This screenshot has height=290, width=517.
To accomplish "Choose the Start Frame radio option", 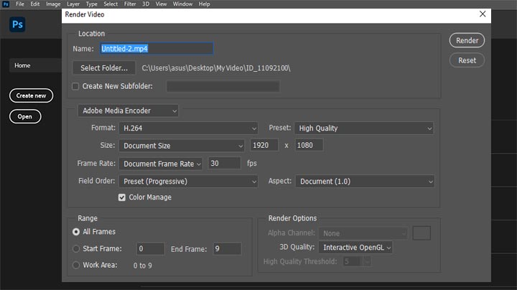I will pos(76,248).
